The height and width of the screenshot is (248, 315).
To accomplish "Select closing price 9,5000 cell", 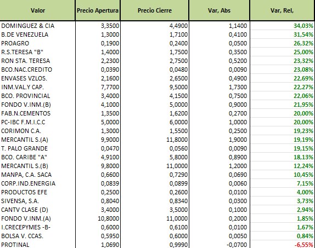I will pyautogui.click(x=155, y=87).
